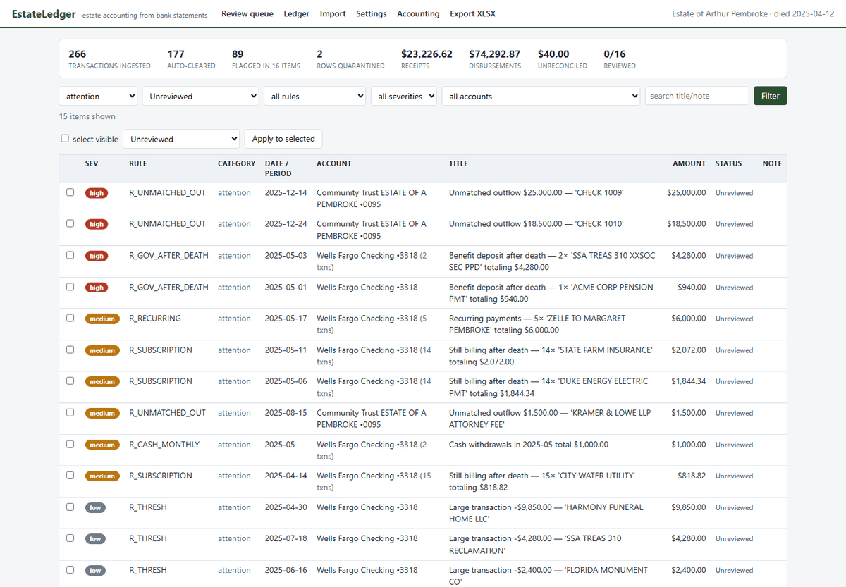Click the 'Apply to selected' button

pos(283,139)
